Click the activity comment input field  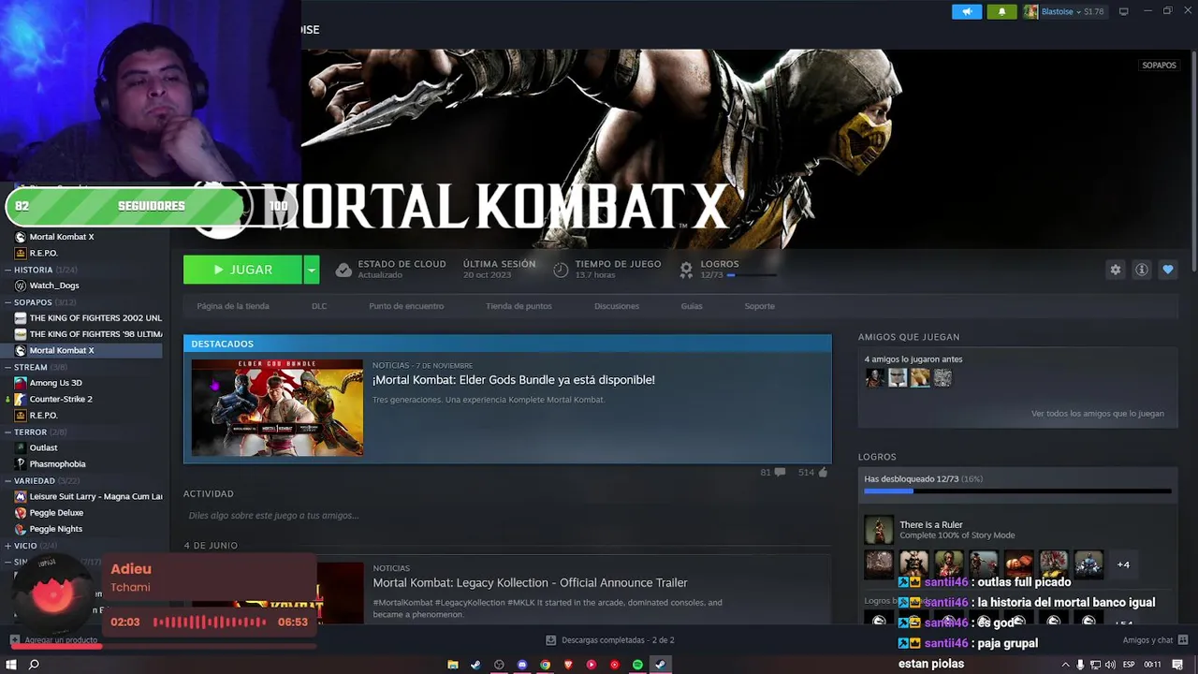[506, 516]
